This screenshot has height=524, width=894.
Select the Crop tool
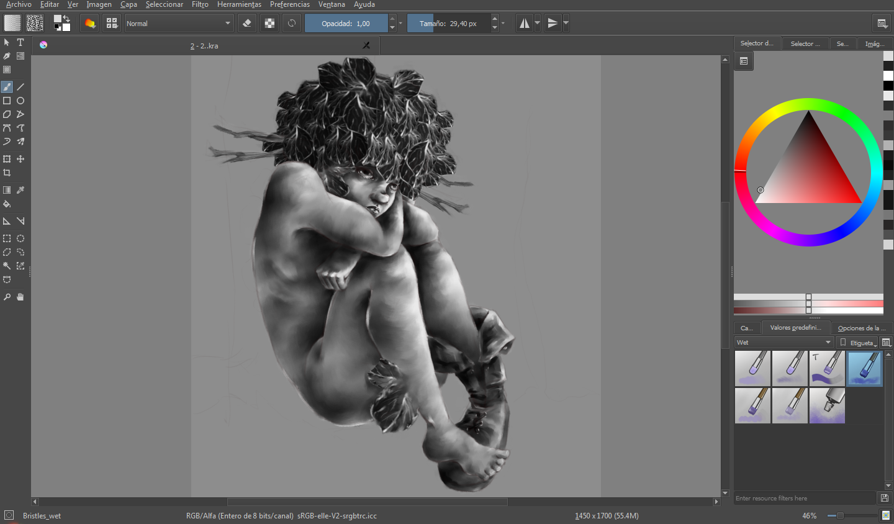[x=7, y=173]
